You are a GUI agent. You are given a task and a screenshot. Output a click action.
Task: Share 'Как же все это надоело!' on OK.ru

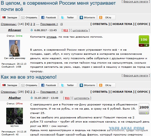[107, 85]
